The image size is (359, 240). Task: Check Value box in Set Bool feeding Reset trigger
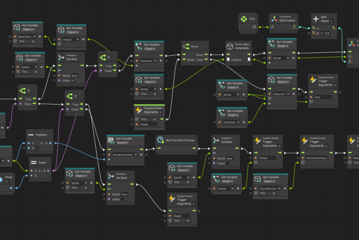122,199
